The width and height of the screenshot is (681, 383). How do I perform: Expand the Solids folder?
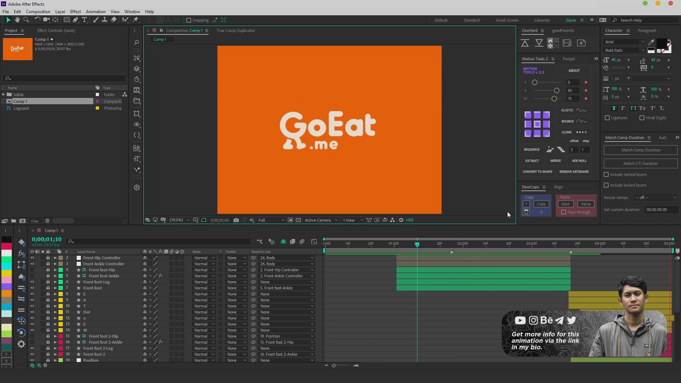click(4, 94)
